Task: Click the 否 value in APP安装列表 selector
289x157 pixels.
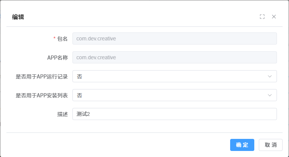Action: pyautogui.click(x=79, y=95)
